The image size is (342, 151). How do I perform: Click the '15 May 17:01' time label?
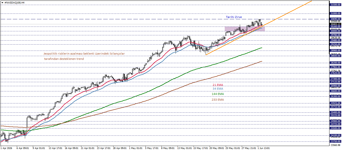201,148
